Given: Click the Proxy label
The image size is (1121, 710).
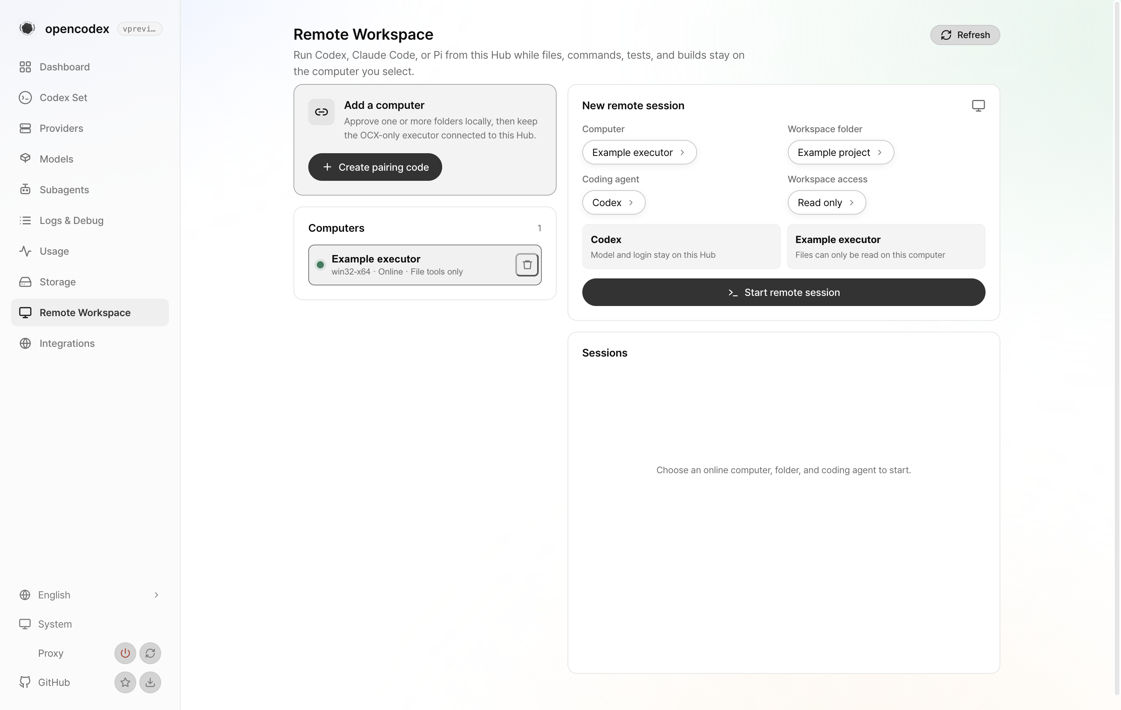Looking at the screenshot, I should coord(51,653).
